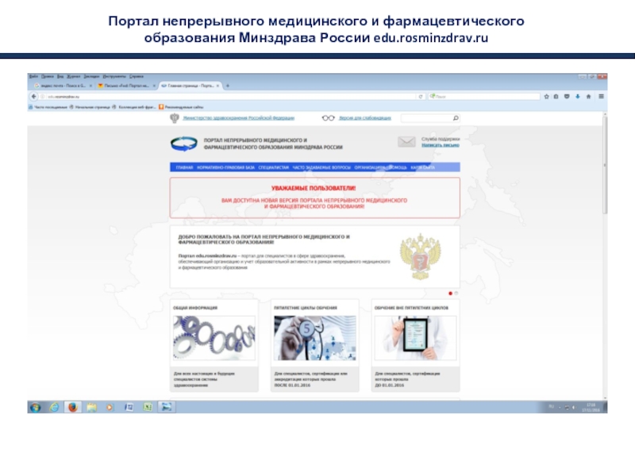Open 'ОРГАНИЗАЦИЯМ' nav item

tap(370, 167)
